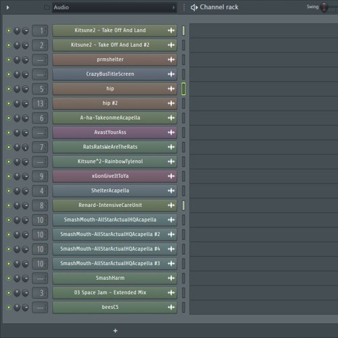Toggle mute LED for CrazyBusTitleScreen
This screenshot has width=338, height=338.
pos(9,74)
